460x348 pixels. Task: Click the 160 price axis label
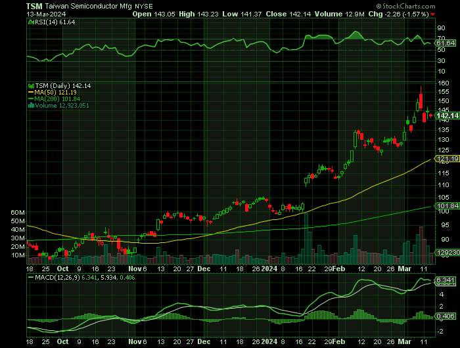click(x=444, y=83)
